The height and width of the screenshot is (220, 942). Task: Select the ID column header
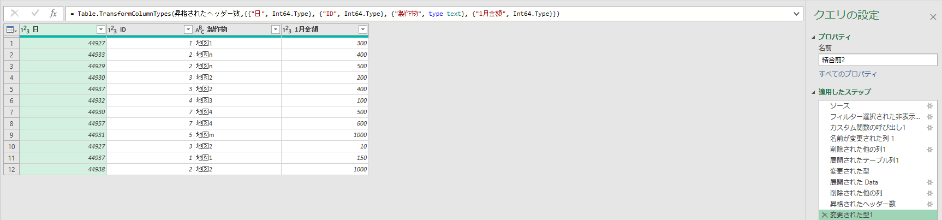[x=150, y=29]
